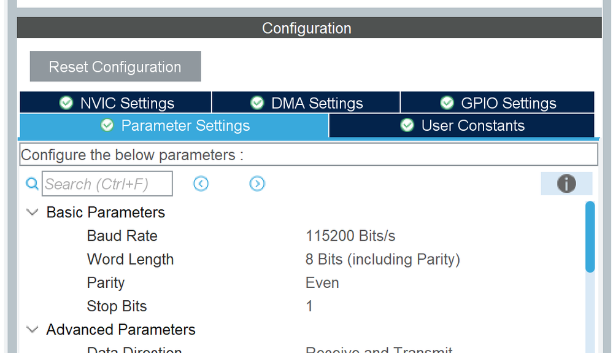Click the vertical scrollbar in parameters list
This screenshot has width=613, height=353.
click(x=590, y=236)
